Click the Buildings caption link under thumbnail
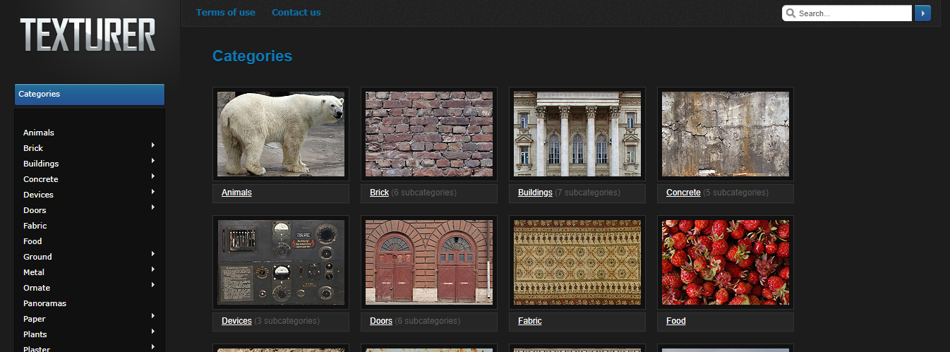This screenshot has width=950, height=352. 535,193
